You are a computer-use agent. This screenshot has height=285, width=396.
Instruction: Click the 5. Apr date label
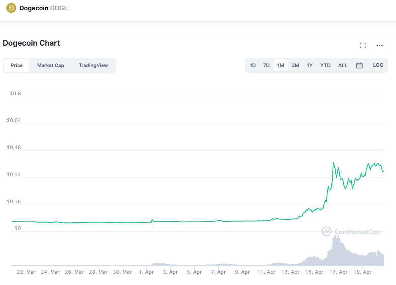tap(195, 272)
